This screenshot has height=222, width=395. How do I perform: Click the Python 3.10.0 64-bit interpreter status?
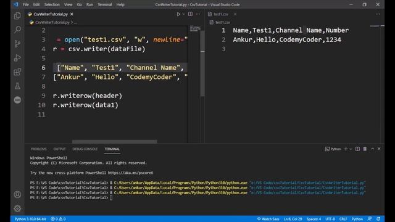30,219
